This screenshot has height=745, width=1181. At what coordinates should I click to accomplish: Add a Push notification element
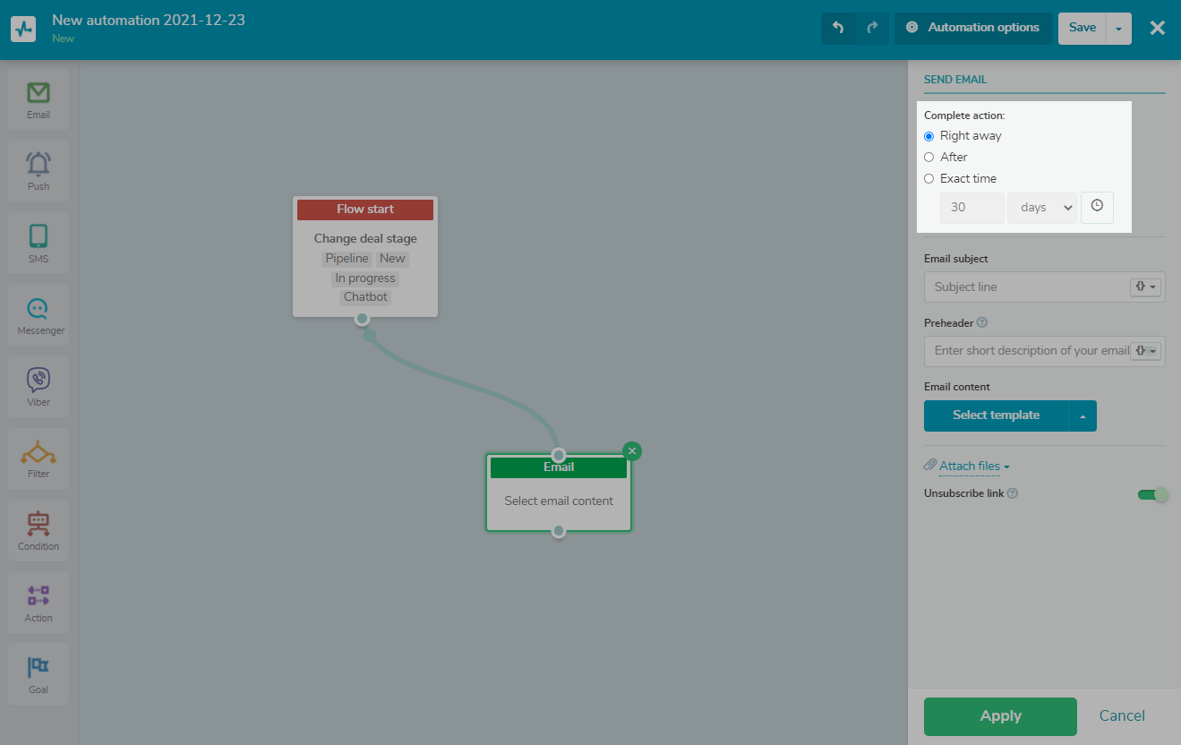39,172
